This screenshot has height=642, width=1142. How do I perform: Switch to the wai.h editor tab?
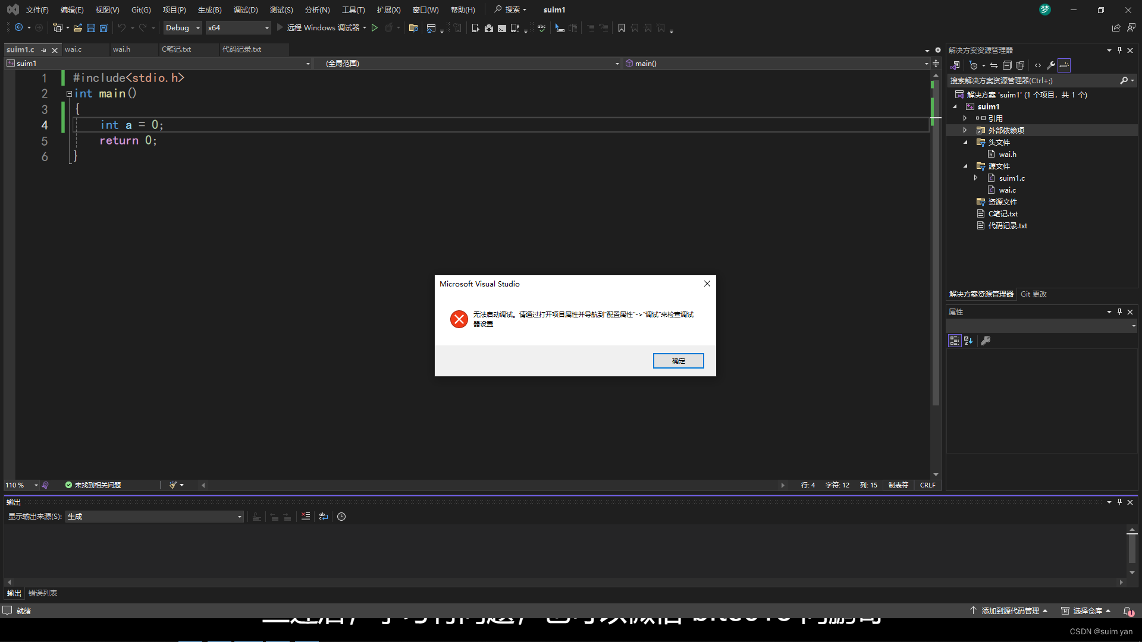[x=122, y=49]
